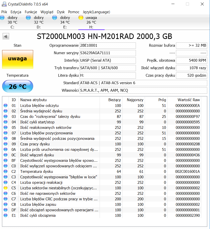
Task: Click the Bieżący column header
Action: (111, 100)
